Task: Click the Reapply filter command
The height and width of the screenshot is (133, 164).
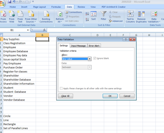Action: pos(115,16)
